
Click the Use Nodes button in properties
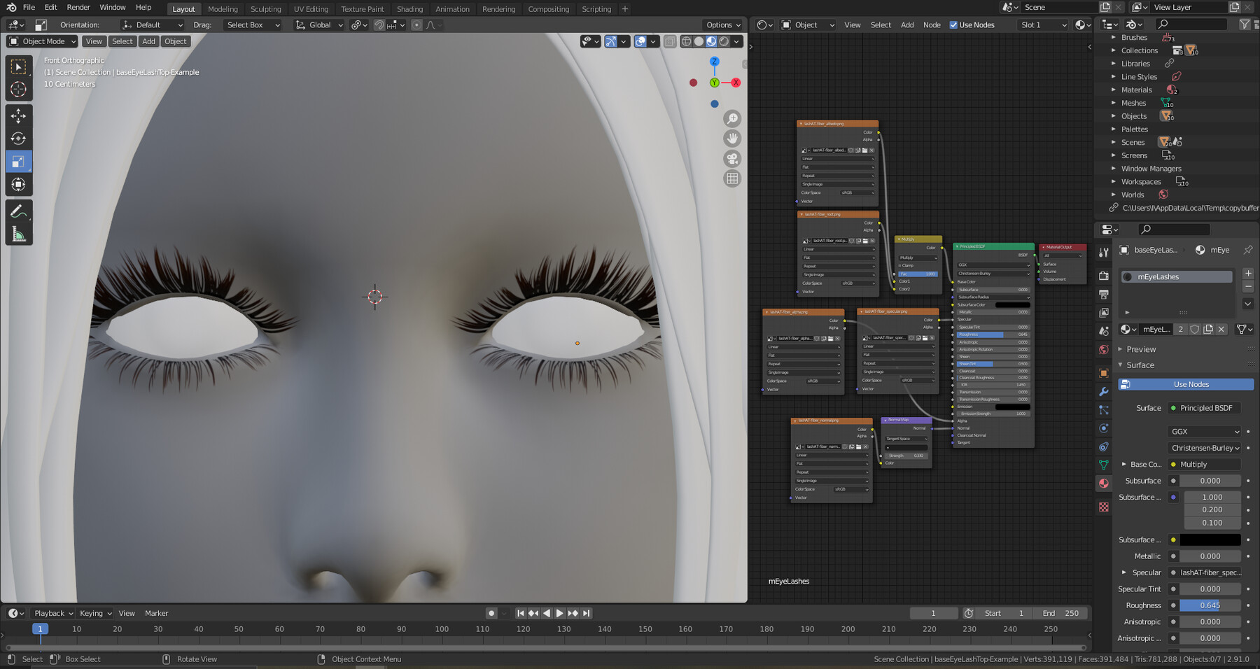click(x=1186, y=384)
